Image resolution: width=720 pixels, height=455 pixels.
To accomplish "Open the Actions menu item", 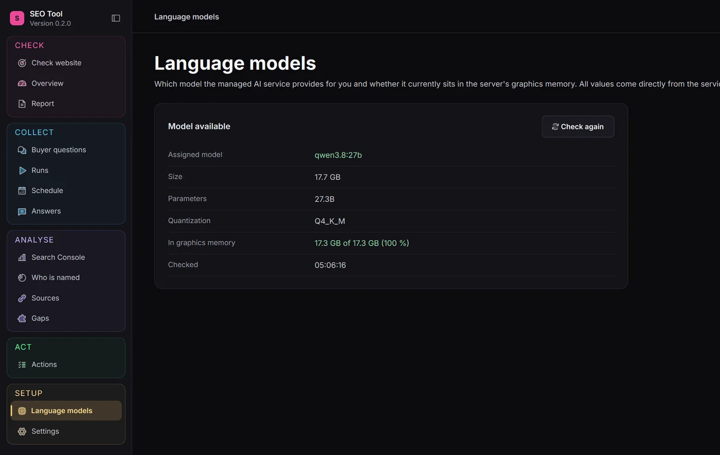I will (x=66, y=365).
